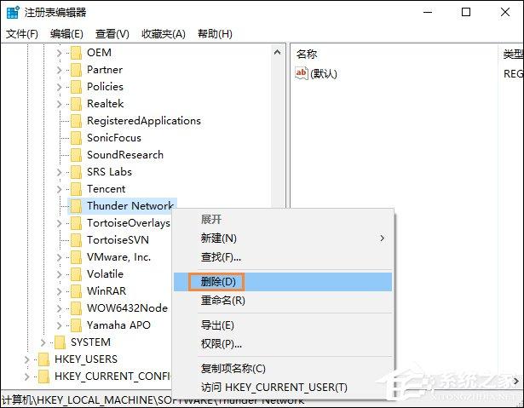This screenshot has height=408, width=524.
Task: Expand the VMware, Inc. key
Action: click(x=60, y=257)
